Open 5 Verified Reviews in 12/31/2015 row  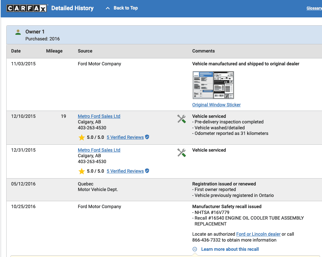[x=125, y=171]
